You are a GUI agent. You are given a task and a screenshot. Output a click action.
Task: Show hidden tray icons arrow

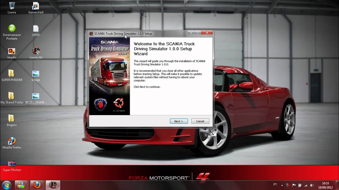pos(282,185)
